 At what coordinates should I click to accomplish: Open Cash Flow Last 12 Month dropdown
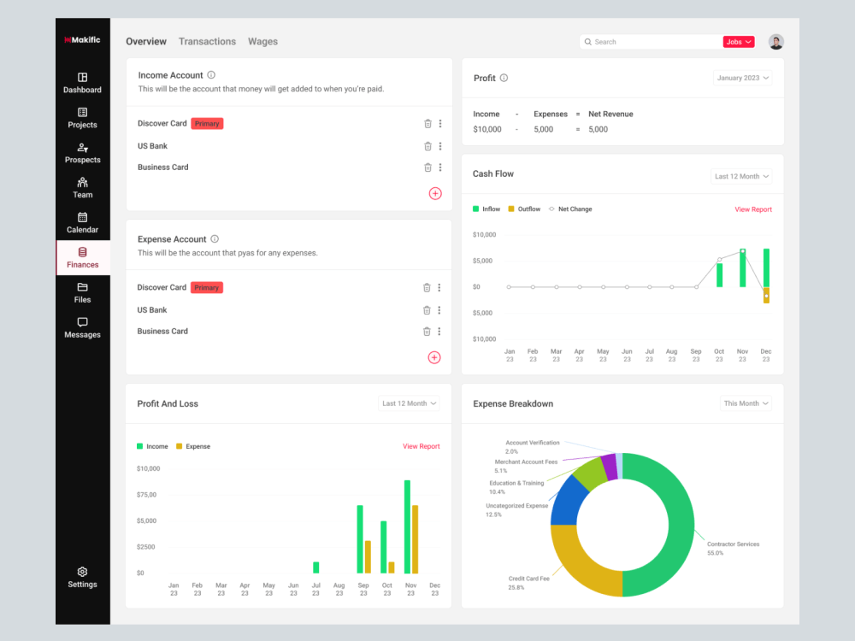click(741, 177)
